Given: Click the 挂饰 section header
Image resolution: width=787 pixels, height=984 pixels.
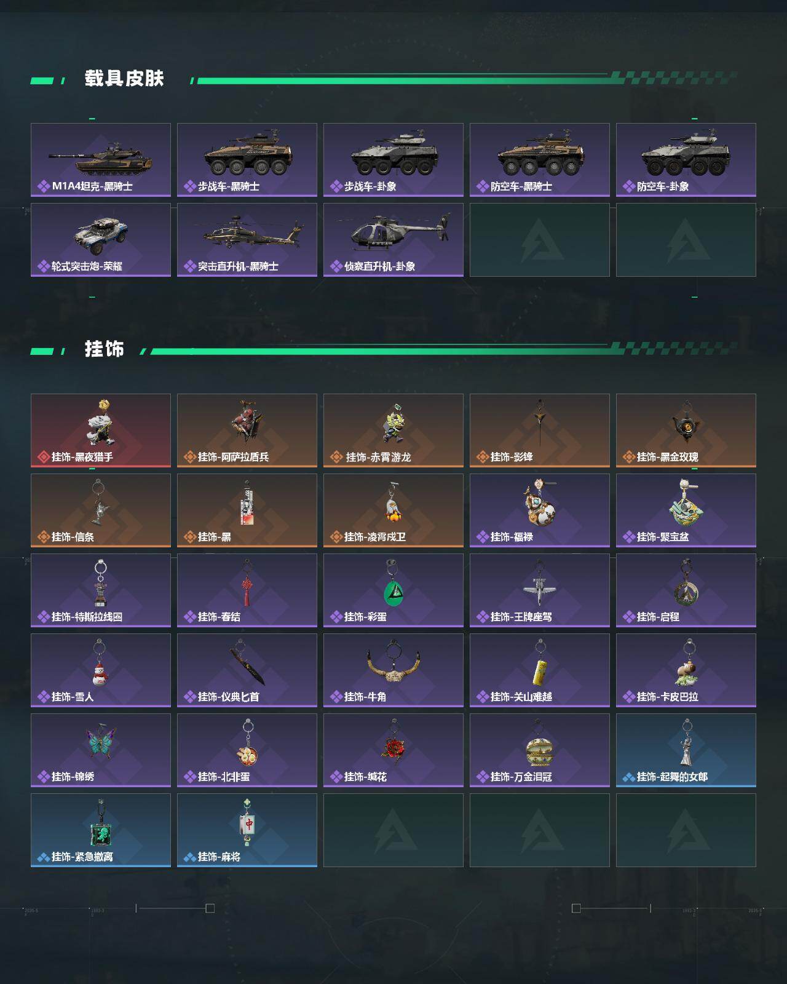Looking at the screenshot, I should click(105, 349).
